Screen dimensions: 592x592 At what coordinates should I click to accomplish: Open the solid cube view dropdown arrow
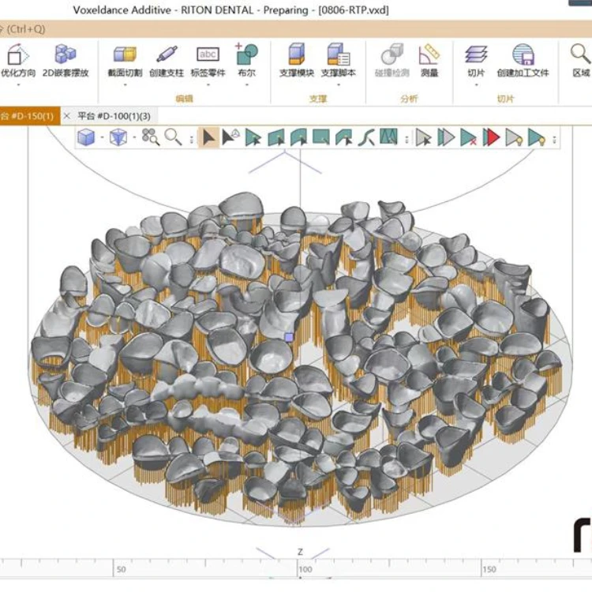click(x=102, y=137)
